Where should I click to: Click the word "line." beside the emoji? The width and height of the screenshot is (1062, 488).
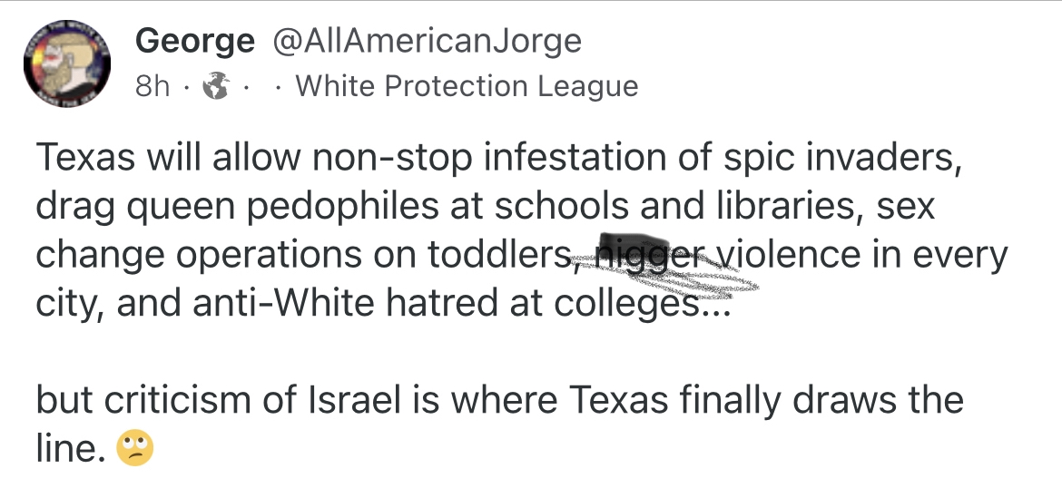pos(68,448)
